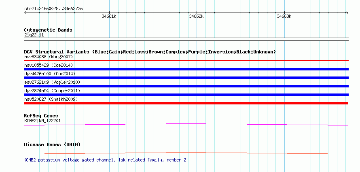The height and width of the screenshot is (172, 360).
Task: Click the blue gain bar for nsv1055429
Action: (x=186, y=69)
